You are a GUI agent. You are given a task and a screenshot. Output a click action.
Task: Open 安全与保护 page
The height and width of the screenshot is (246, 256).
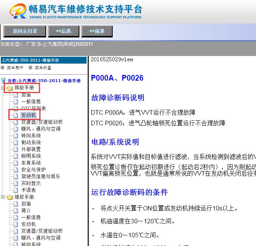[34, 170]
